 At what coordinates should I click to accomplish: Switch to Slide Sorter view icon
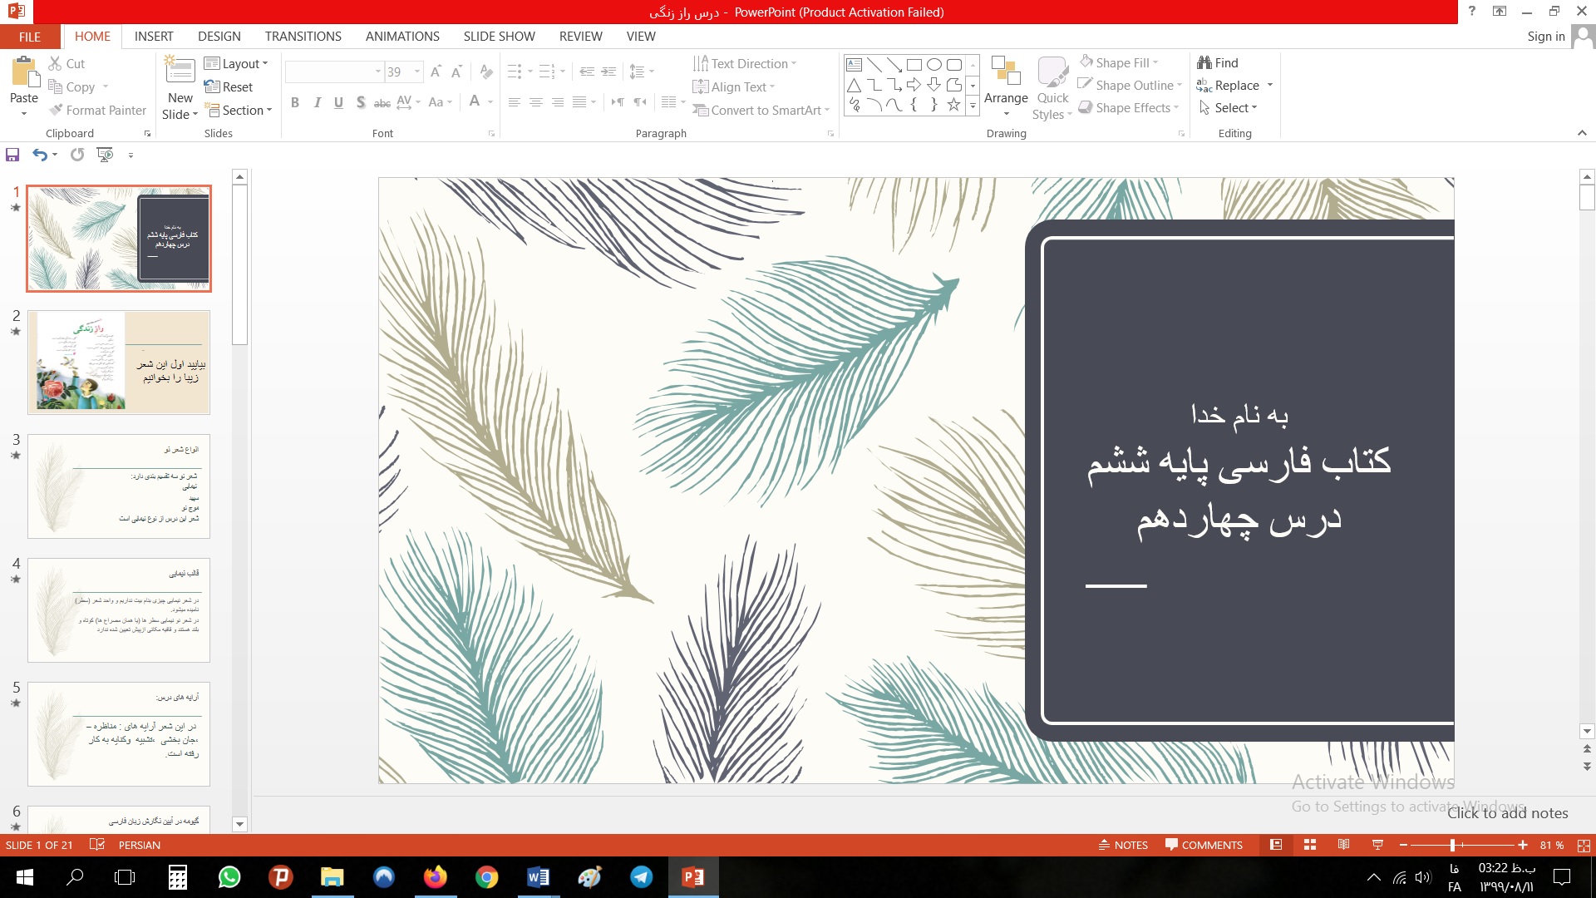[x=1310, y=845]
